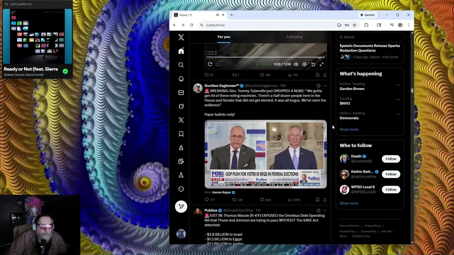
Task: Open Articles icon in X sidebar
Action: point(181,161)
